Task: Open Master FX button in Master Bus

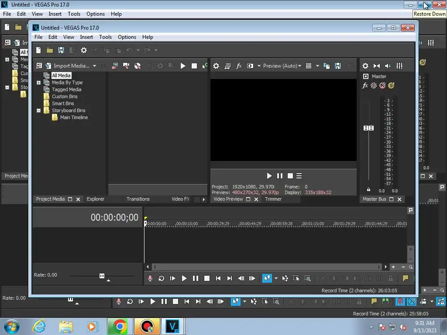Action: pos(365,85)
